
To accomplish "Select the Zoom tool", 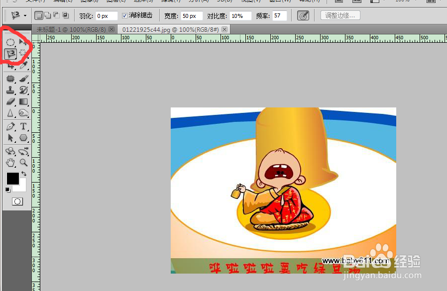I will 23,163.
